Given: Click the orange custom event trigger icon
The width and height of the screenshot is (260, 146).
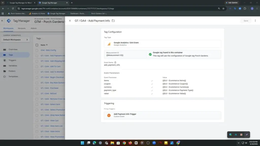Looking at the screenshot, I should pyautogui.click(x=109, y=115).
